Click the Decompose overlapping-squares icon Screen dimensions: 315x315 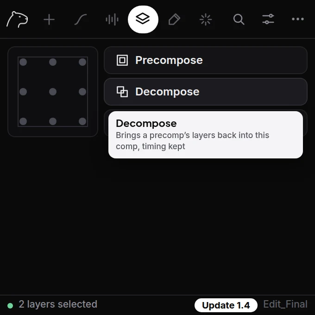point(122,92)
